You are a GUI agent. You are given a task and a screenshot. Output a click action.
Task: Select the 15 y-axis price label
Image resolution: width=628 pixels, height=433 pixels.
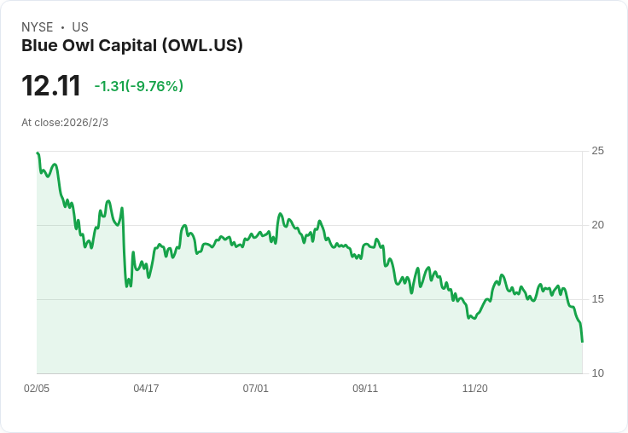(597, 299)
